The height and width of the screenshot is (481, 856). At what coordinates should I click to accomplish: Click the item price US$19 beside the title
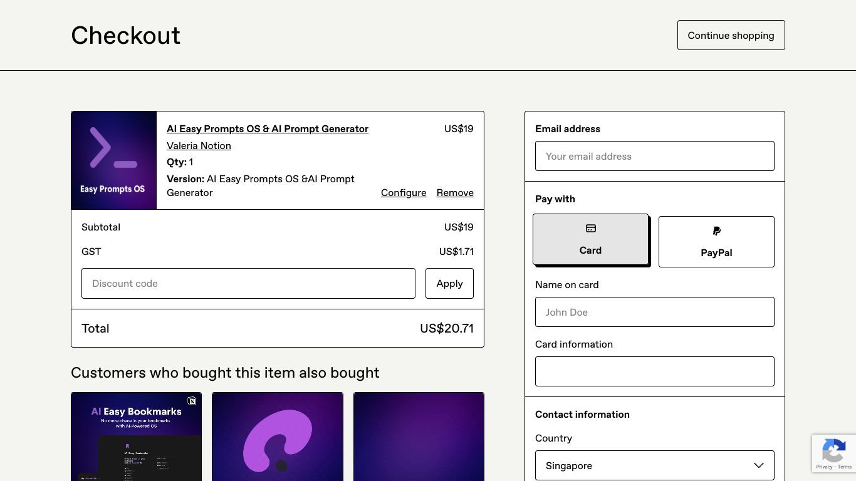[459, 128]
